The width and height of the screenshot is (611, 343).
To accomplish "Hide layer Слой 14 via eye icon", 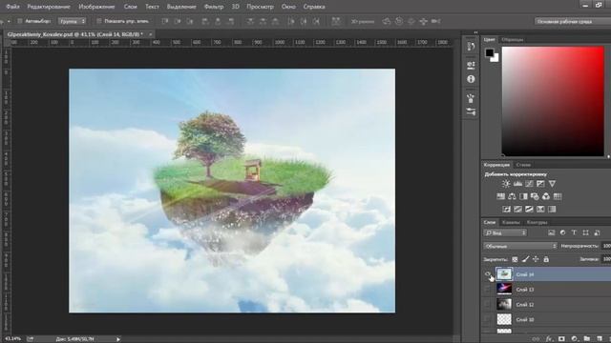I will 488,274.
